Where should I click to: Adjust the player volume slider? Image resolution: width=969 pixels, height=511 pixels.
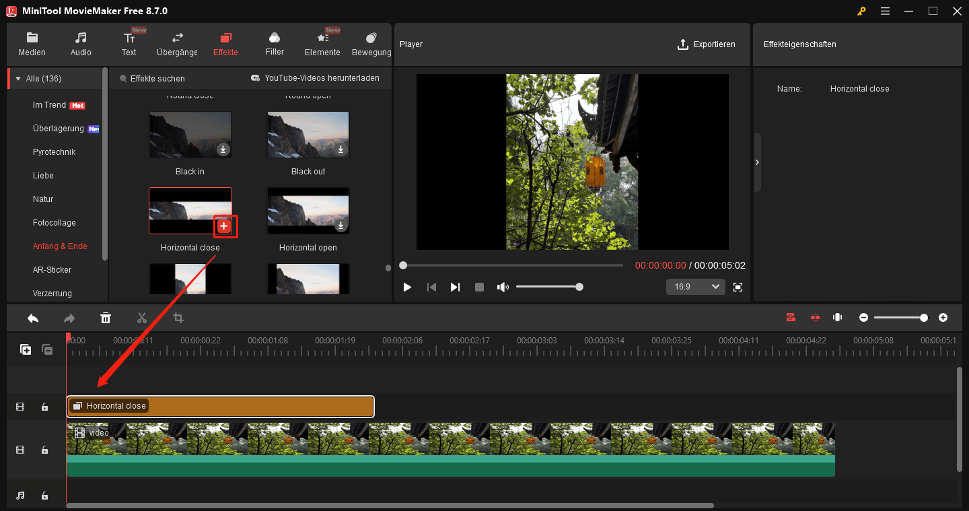pyautogui.click(x=548, y=287)
